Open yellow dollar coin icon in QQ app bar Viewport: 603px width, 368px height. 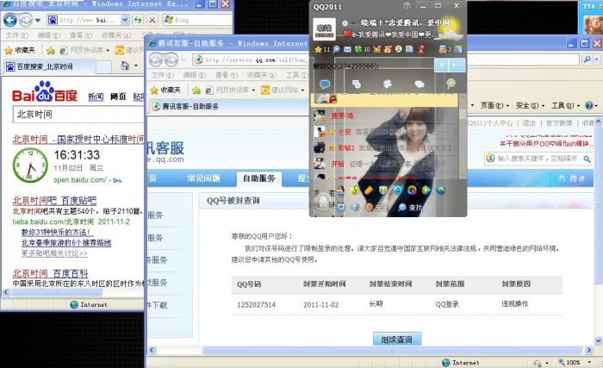click(354, 190)
